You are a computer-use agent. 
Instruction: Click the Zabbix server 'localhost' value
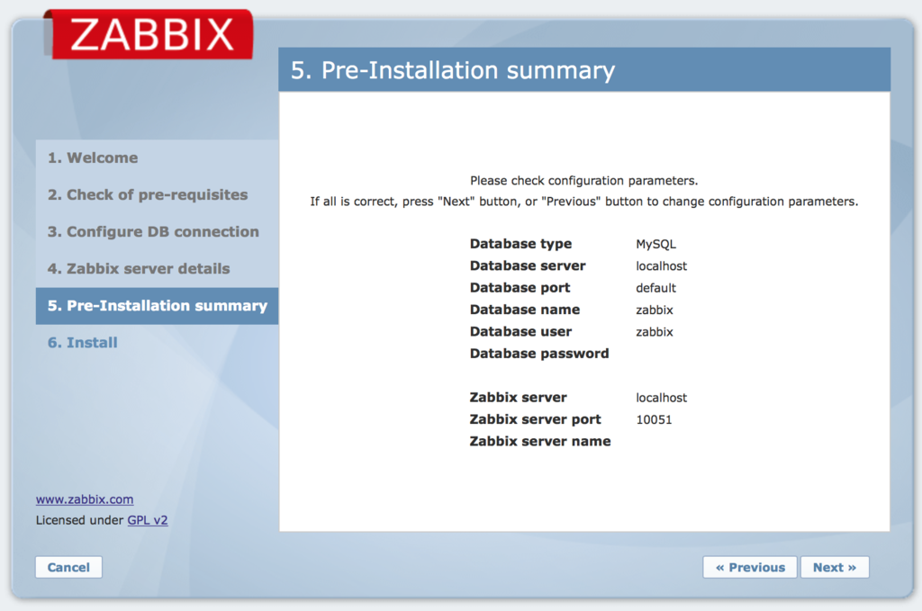tap(662, 398)
